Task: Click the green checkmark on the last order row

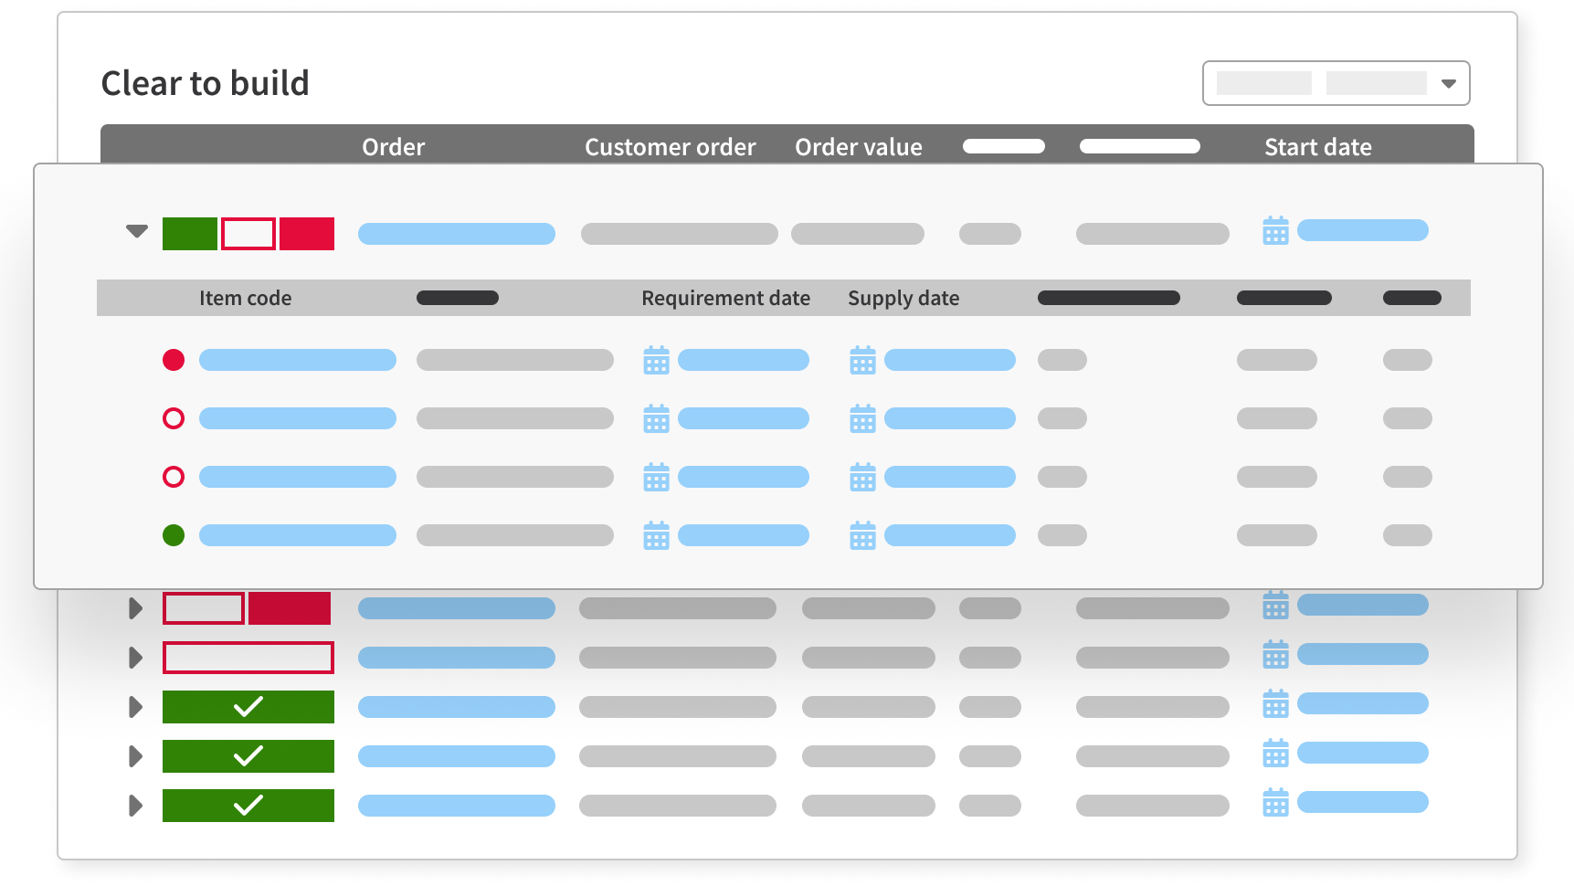Action: click(x=248, y=805)
